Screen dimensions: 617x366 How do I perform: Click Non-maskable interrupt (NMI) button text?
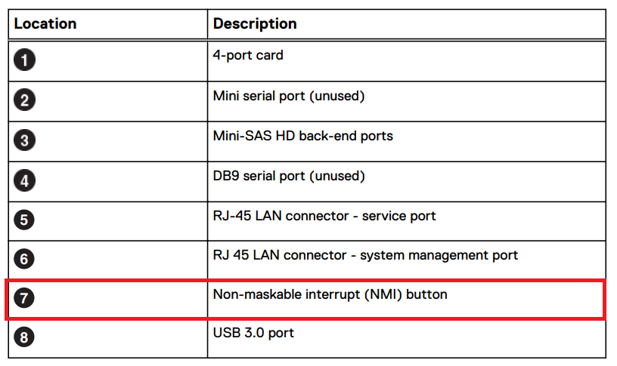[330, 294]
